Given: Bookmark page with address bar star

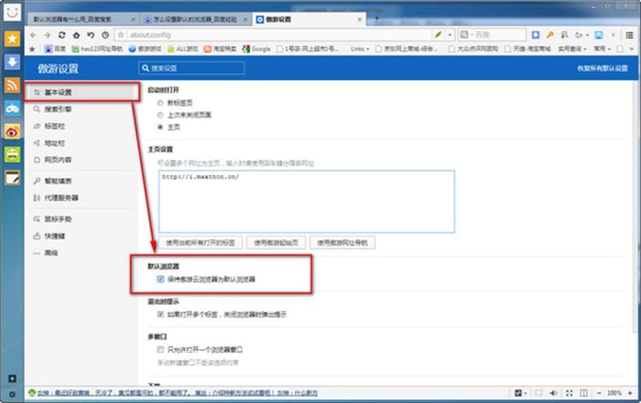Looking at the screenshot, I should (120, 35).
